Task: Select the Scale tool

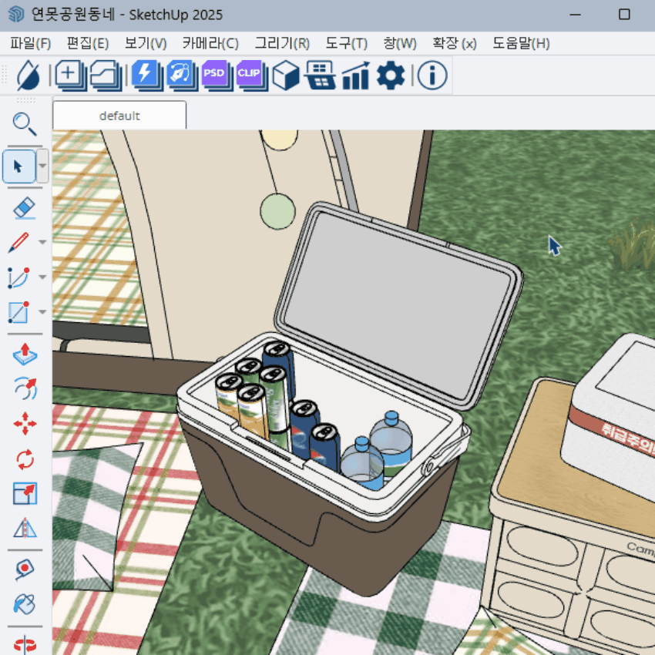Action: tap(25, 494)
